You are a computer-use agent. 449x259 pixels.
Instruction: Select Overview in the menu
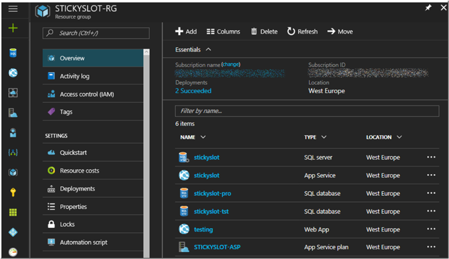point(93,58)
